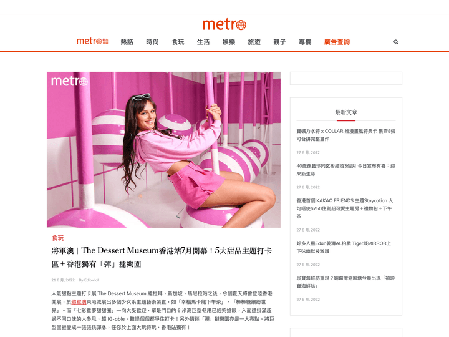This screenshot has height=337, width=449.
Task: Click the large metro logo at top
Action: [224, 24]
